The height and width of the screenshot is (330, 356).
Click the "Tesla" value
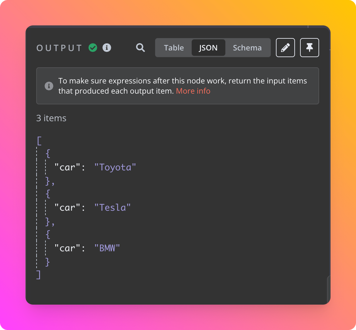[x=113, y=208]
